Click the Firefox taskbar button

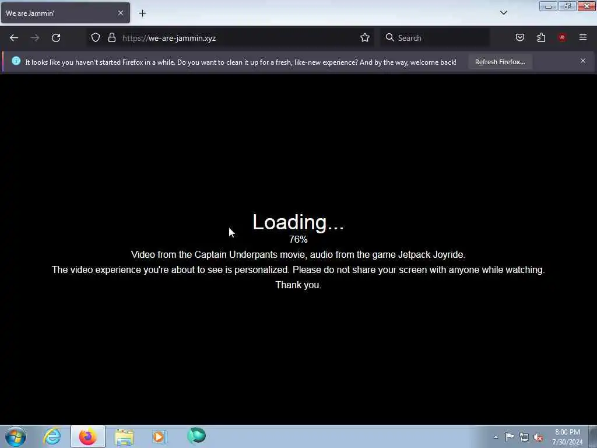pos(88,436)
